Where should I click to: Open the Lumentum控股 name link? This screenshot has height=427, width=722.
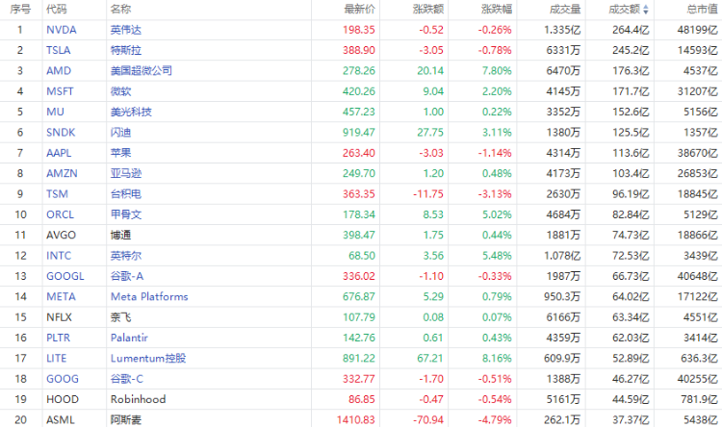click(x=148, y=359)
